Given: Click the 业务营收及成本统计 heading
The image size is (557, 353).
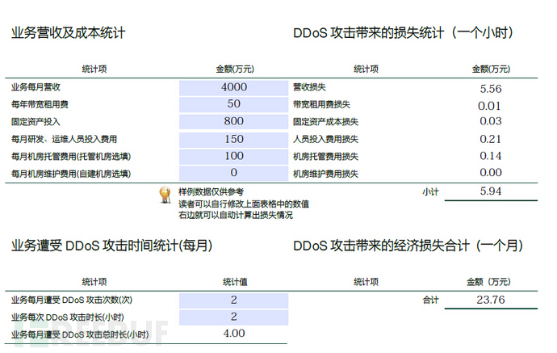Looking at the screenshot, I should click(68, 32).
